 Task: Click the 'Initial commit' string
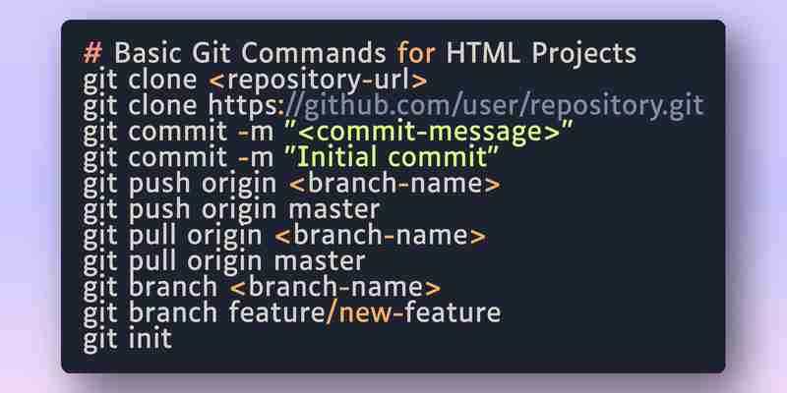click(392, 158)
